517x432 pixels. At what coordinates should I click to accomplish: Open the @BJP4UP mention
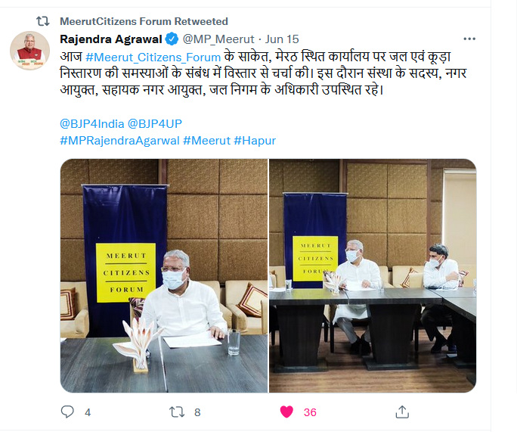pyautogui.click(x=155, y=124)
